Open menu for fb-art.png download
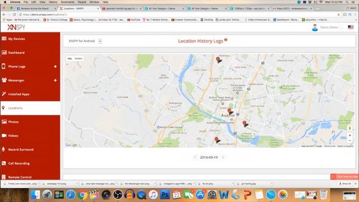 pyautogui.click(x=233, y=183)
